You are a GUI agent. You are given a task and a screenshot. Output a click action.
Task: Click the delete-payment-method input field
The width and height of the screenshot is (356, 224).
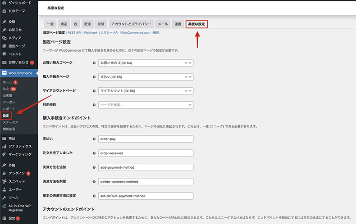(x=146, y=182)
